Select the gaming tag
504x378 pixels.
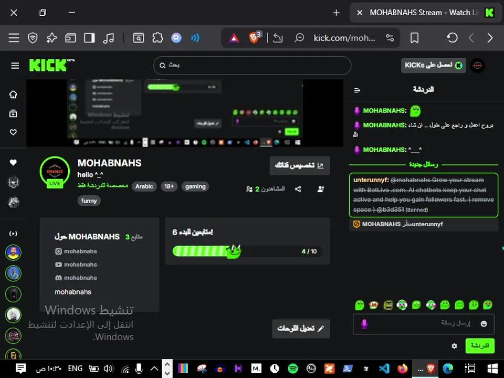pyautogui.click(x=195, y=186)
